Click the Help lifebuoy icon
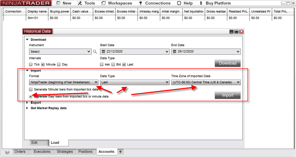 (x=179, y=3)
